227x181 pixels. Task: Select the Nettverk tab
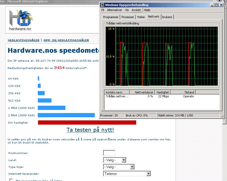click(154, 17)
